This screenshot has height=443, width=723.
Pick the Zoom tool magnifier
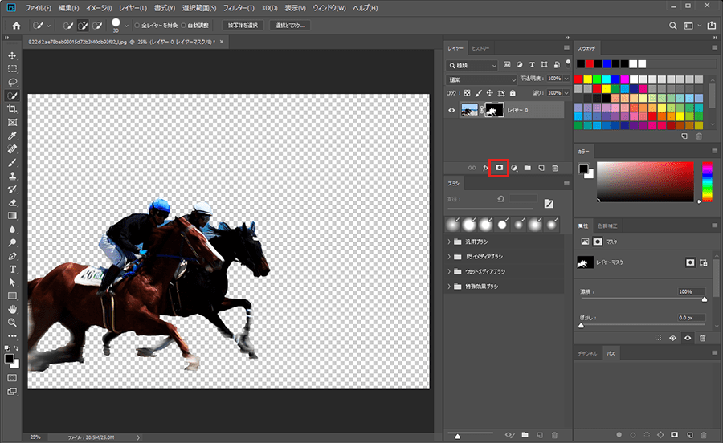[12, 322]
